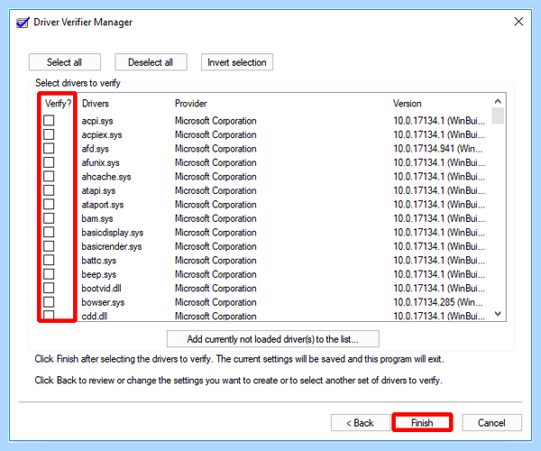Click the scroll down arrow in driver list

[x=498, y=314]
